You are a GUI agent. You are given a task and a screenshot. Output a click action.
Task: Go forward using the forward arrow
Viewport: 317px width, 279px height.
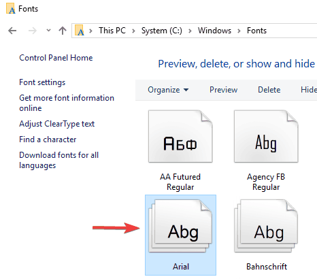[33, 31]
